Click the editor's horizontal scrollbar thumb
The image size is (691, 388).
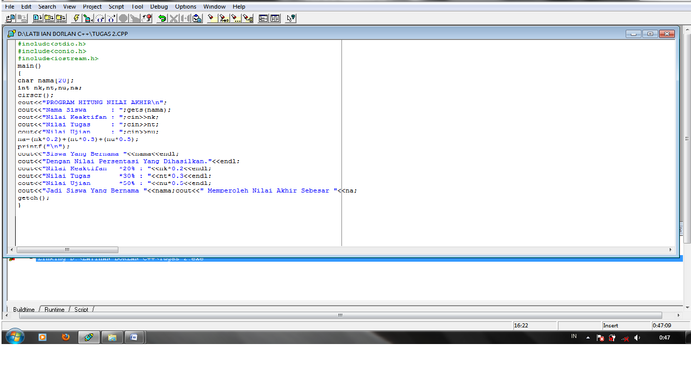coord(67,250)
